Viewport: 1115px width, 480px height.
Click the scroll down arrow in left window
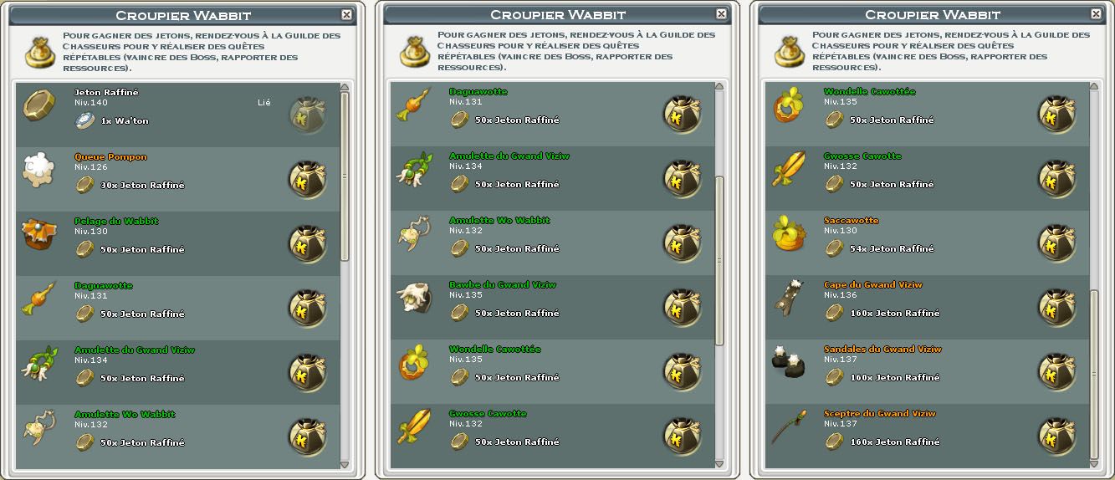click(x=345, y=464)
